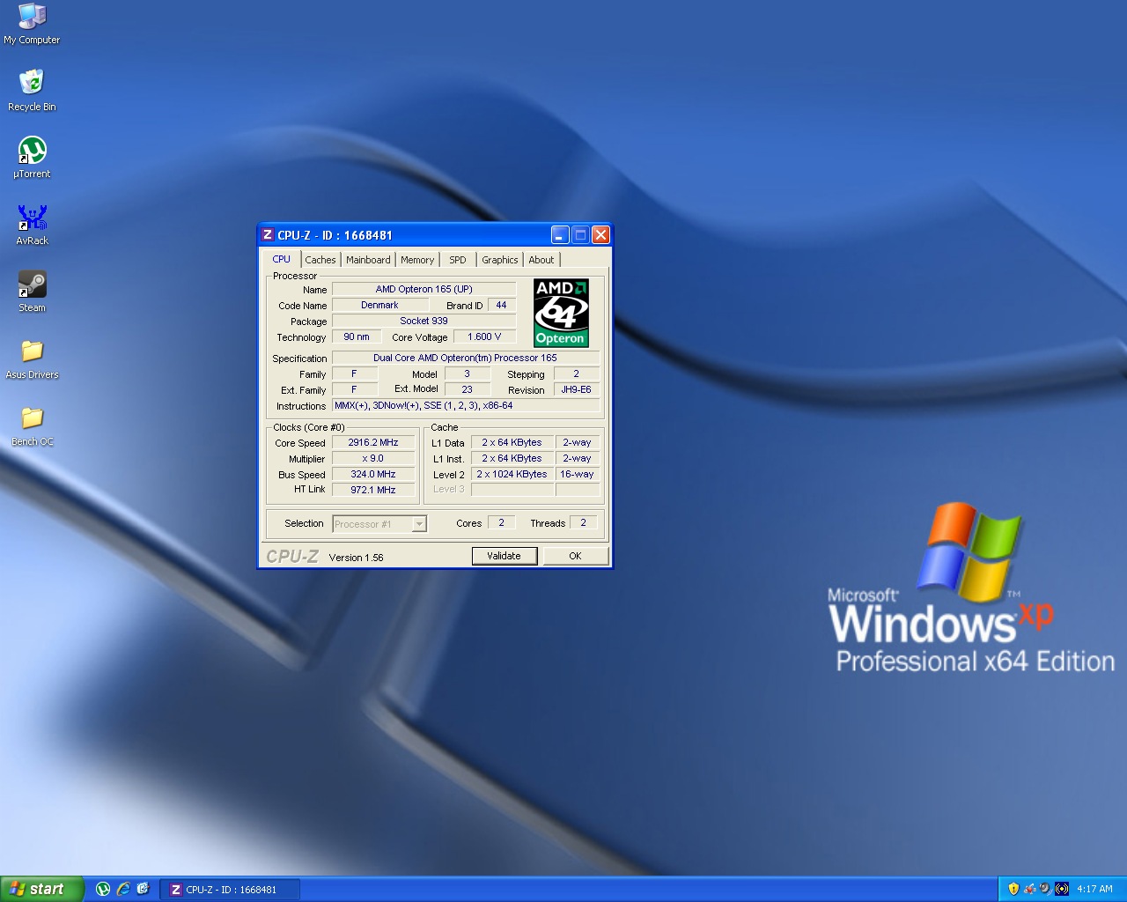The image size is (1127, 902).
Task: Open the Bench OC folder
Action: point(32,425)
